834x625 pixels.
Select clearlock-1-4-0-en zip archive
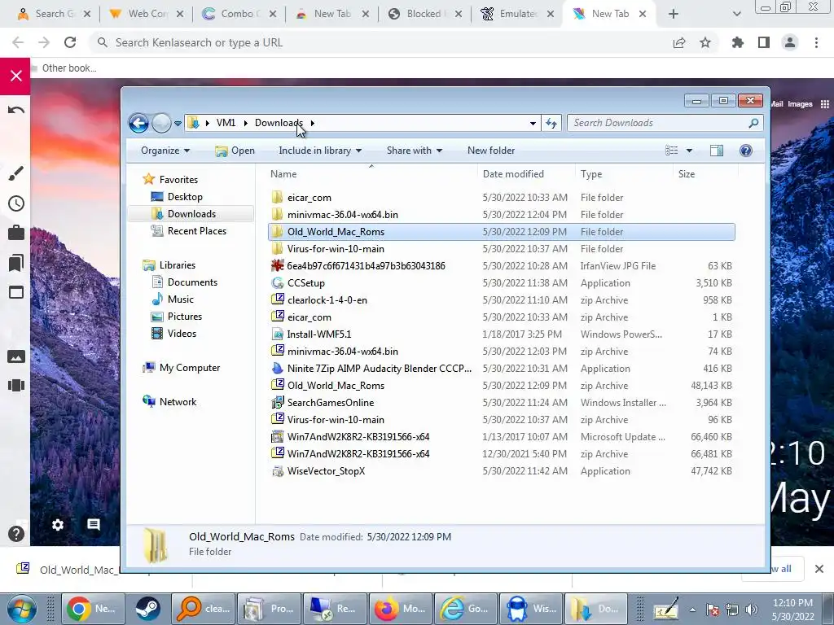tap(501, 299)
